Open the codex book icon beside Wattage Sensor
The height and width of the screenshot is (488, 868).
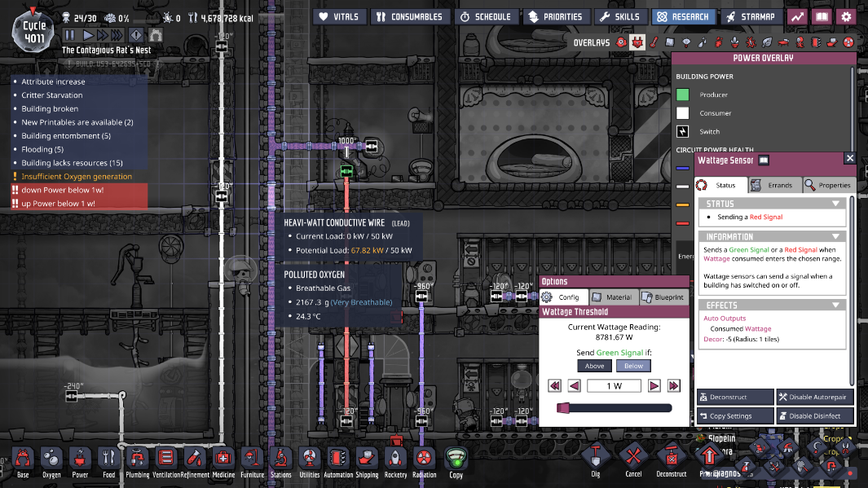(764, 160)
